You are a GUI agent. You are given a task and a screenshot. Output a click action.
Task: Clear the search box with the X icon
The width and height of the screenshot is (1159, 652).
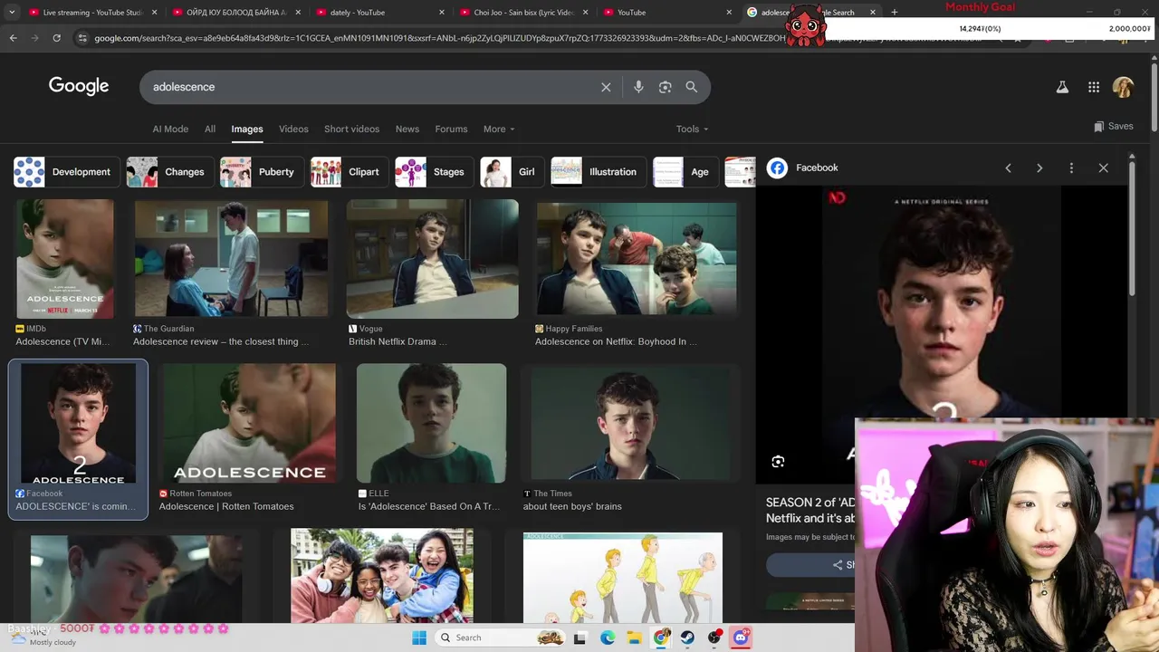point(606,87)
